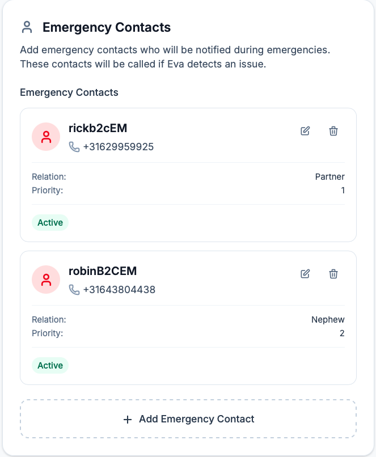Click the Priority value 2 for robinB2CEM

[x=342, y=333]
